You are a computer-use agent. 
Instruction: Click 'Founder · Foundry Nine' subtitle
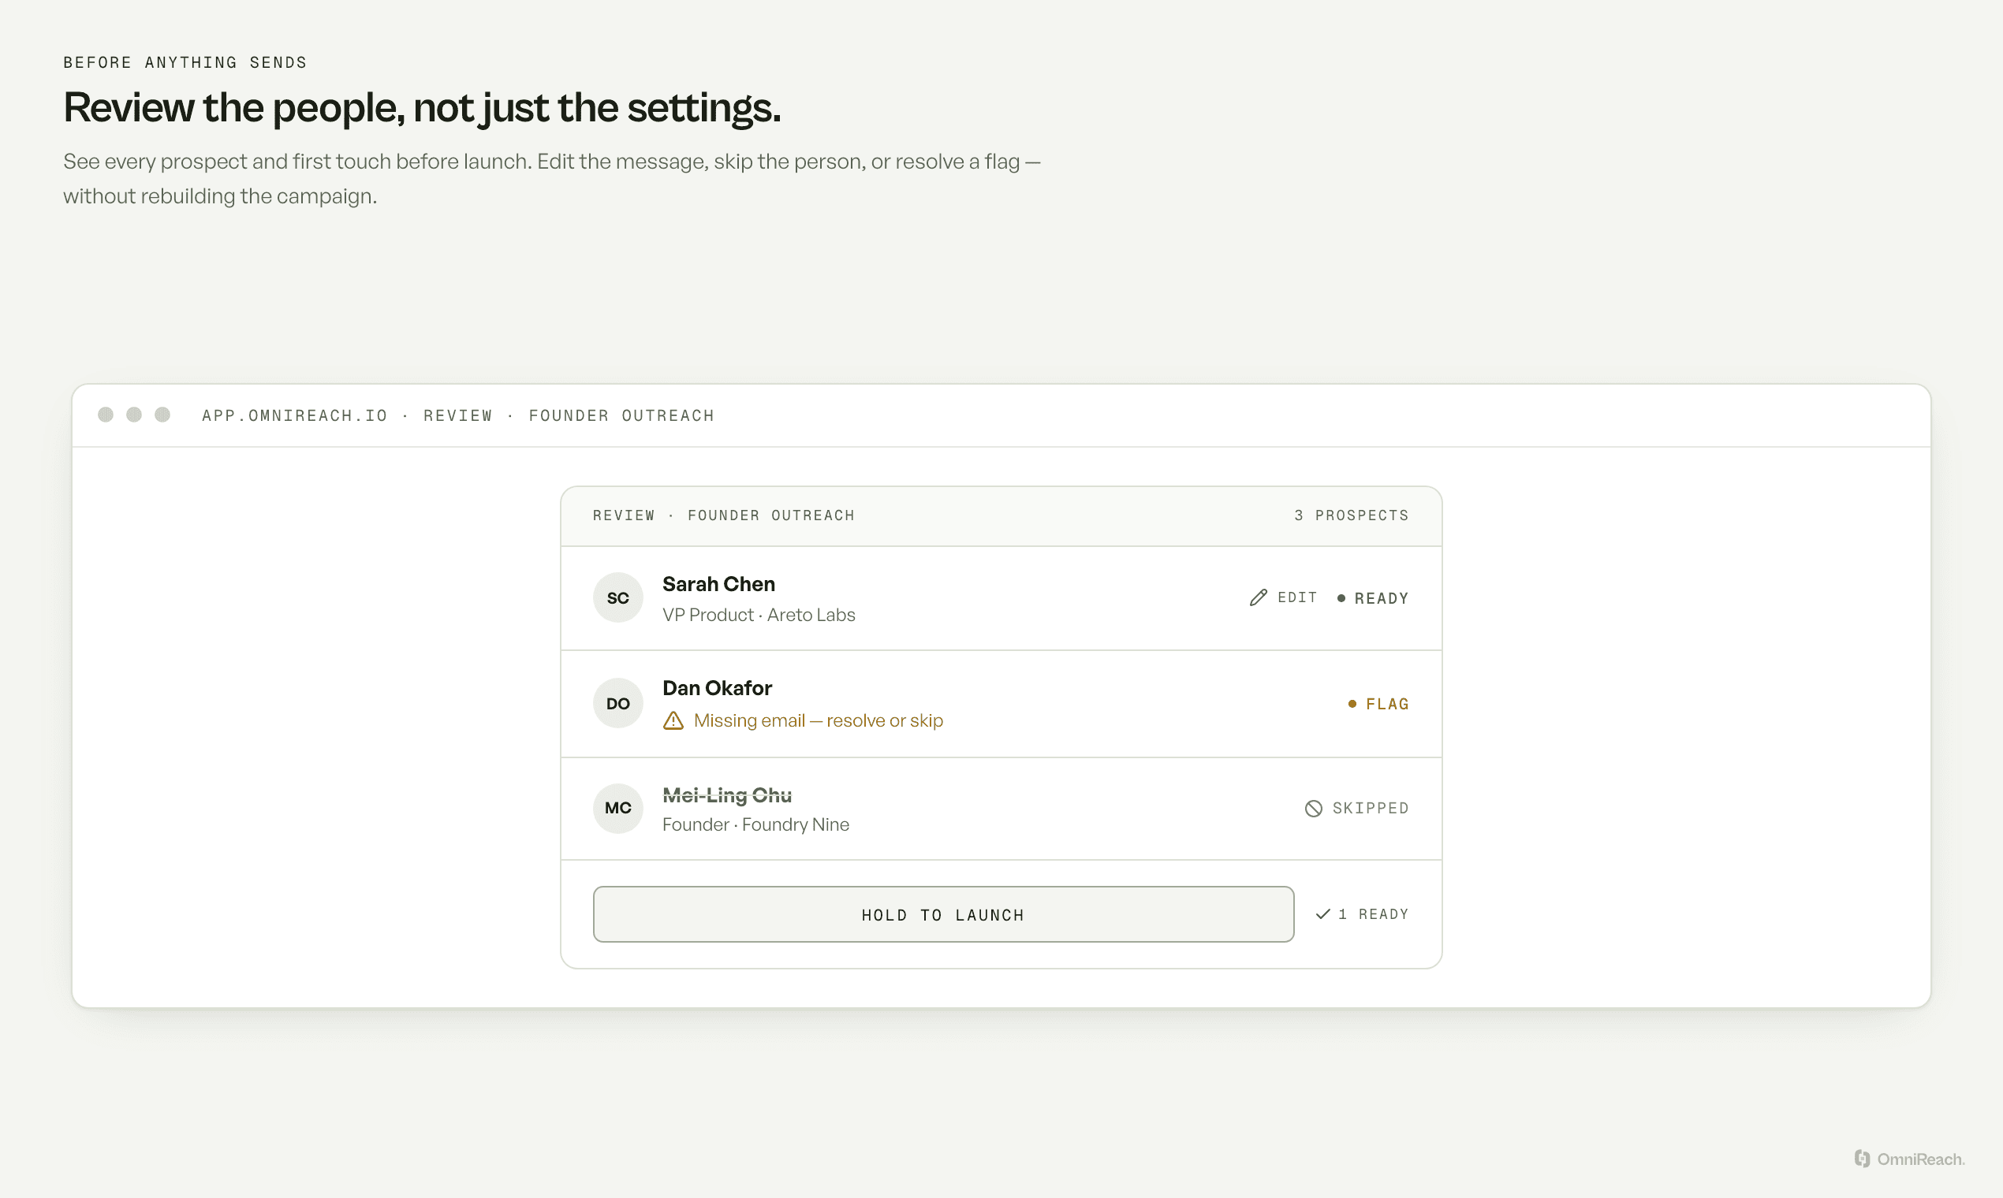(x=756, y=824)
